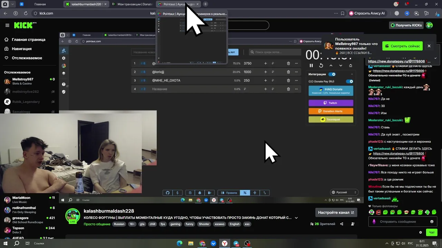The height and width of the screenshot is (248, 442).
Task: Click the green Чат button
Action: (432, 232)
